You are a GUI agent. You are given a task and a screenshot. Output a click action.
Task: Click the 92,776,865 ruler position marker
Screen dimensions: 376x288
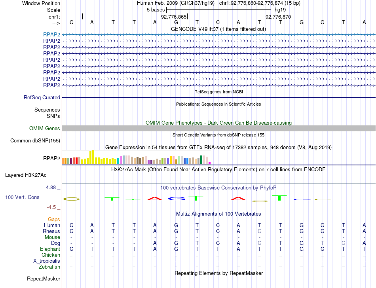[x=174, y=17]
